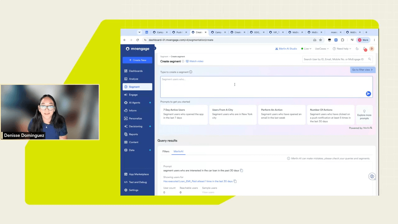Toggle dark mode moon icon
Viewport: 398px width, 224px height.
click(357, 49)
